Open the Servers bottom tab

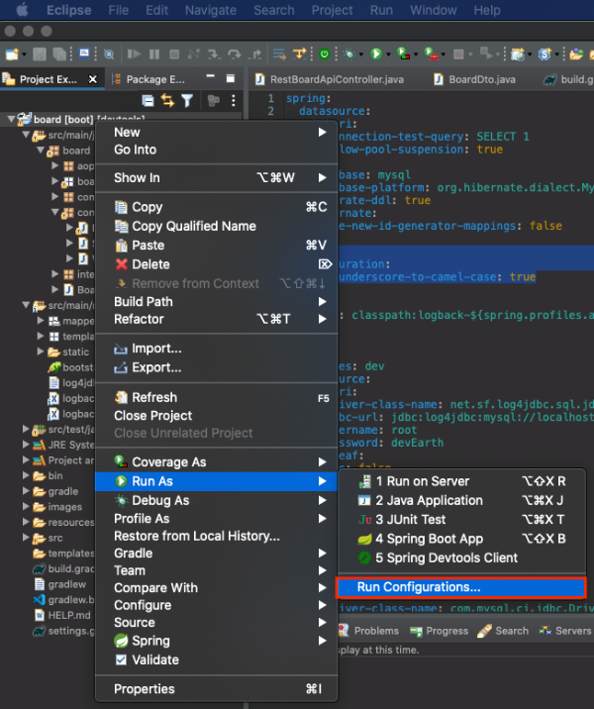[566, 631]
